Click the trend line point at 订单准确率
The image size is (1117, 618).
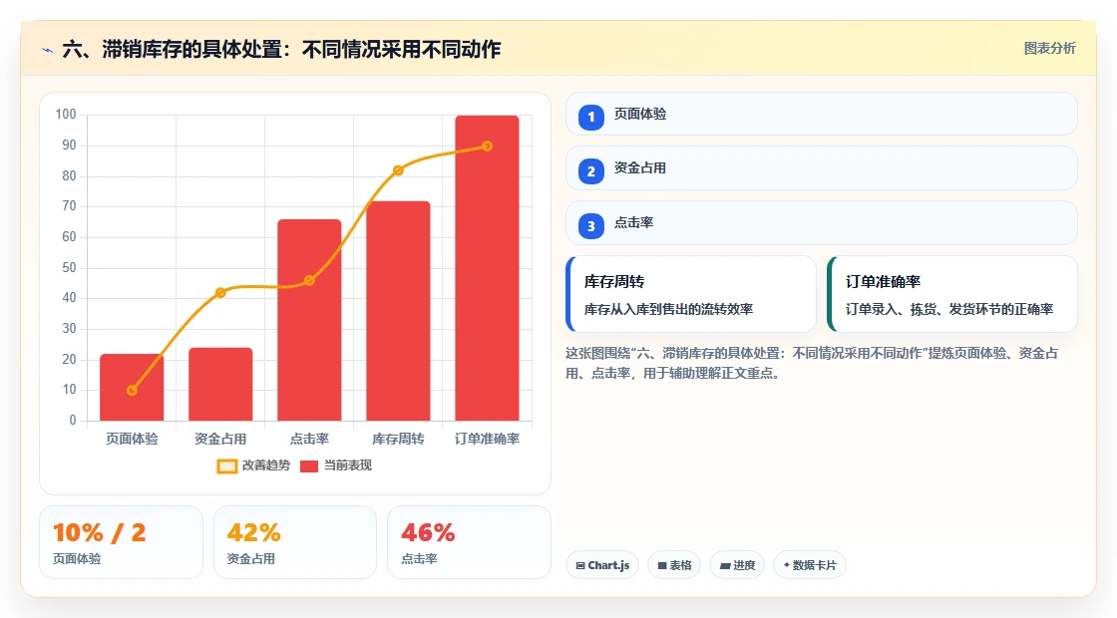coord(488,146)
